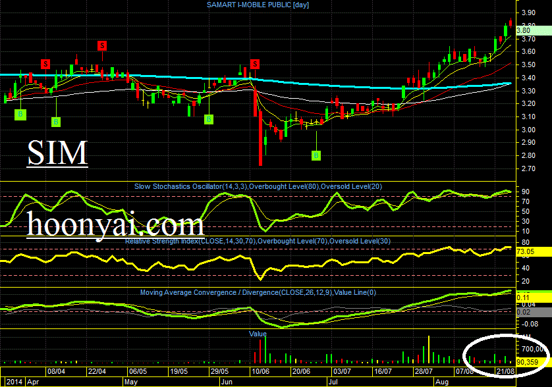Click the Moving Average Convergence / Divergence panel title
The width and height of the screenshot is (552, 387).
click(258, 292)
